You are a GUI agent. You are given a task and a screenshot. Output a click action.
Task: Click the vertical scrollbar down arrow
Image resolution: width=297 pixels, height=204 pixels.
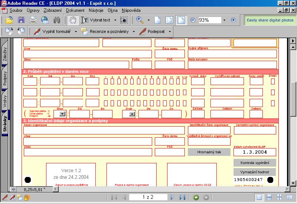(293, 183)
